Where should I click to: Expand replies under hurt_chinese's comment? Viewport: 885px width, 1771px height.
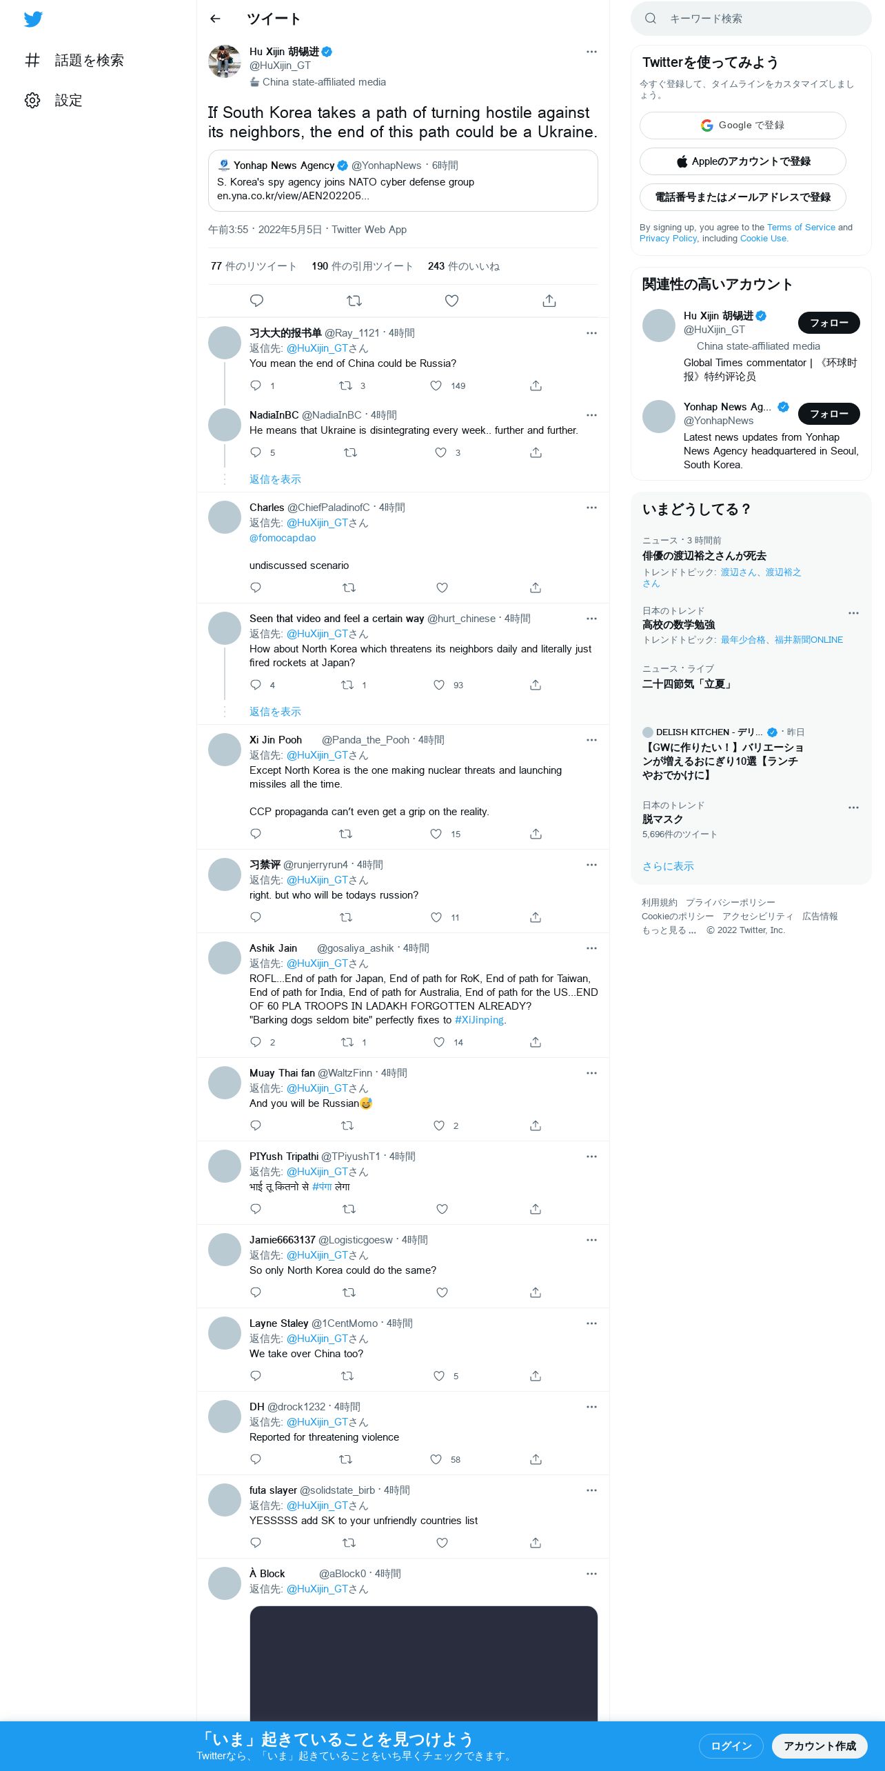coord(275,712)
